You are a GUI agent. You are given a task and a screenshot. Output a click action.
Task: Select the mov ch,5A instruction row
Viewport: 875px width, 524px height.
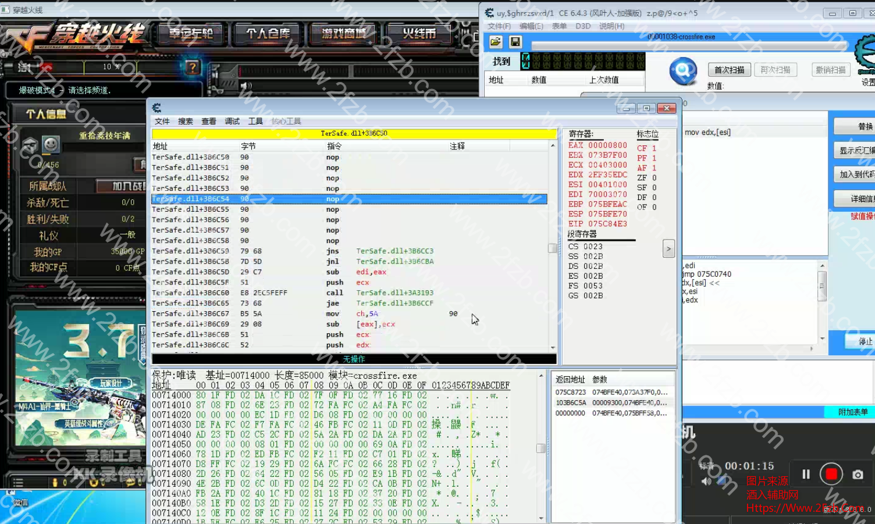click(x=349, y=314)
